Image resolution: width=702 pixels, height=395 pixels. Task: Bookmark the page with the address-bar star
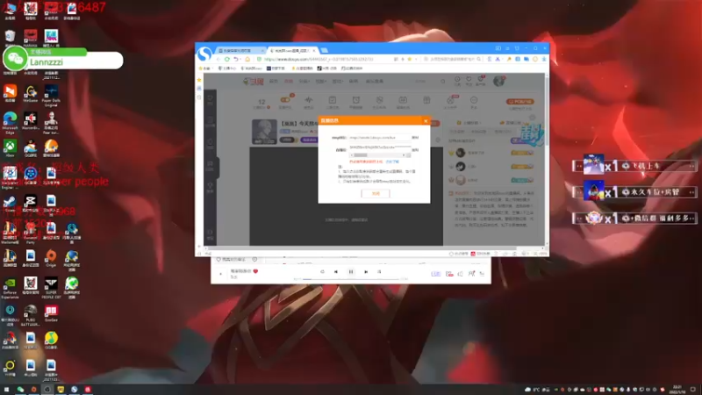(x=409, y=59)
